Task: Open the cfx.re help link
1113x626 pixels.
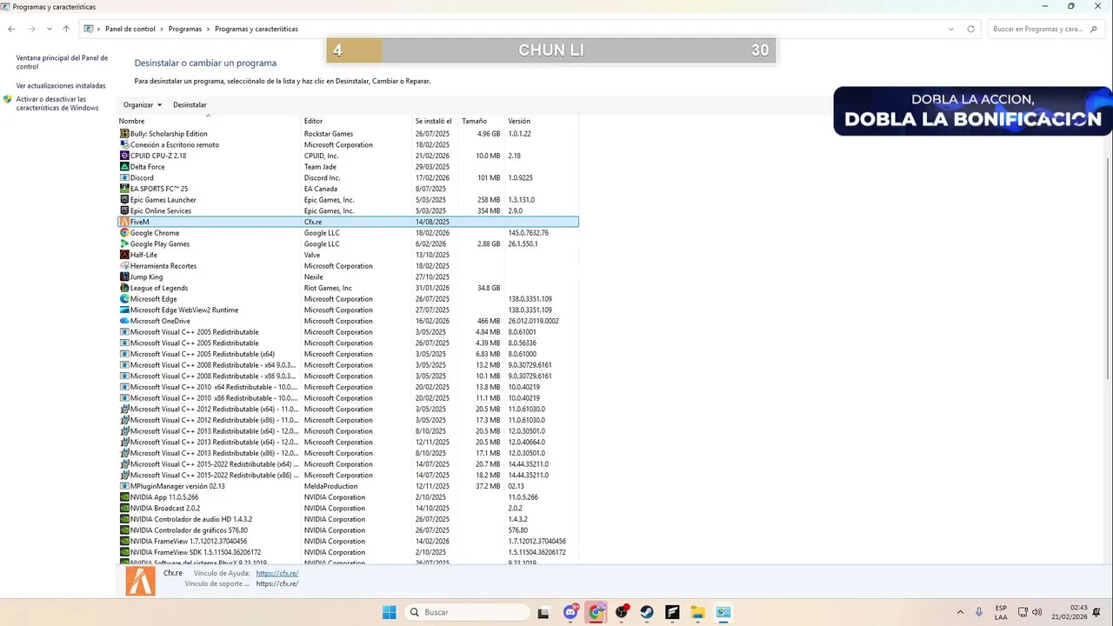Action: coord(277,573)
